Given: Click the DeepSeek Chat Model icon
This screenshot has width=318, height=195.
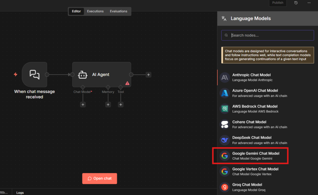Looking at the screenshot, I should (x=225, y=140).
